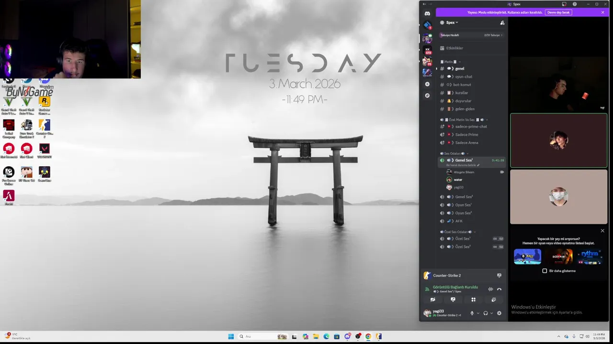
Task: Open Etkinlikler events entry
Action: pyautogui.click(x=472, y=48)
